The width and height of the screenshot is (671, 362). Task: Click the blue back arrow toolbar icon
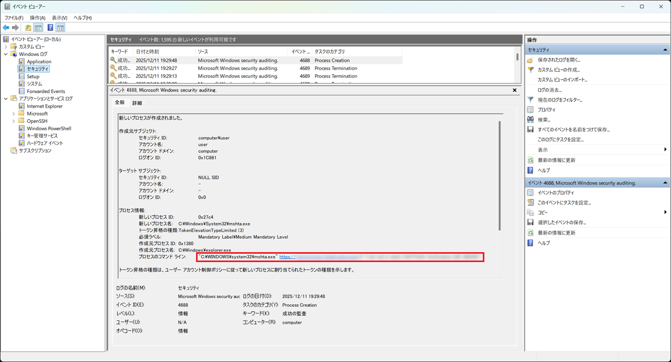pos(6,28)
